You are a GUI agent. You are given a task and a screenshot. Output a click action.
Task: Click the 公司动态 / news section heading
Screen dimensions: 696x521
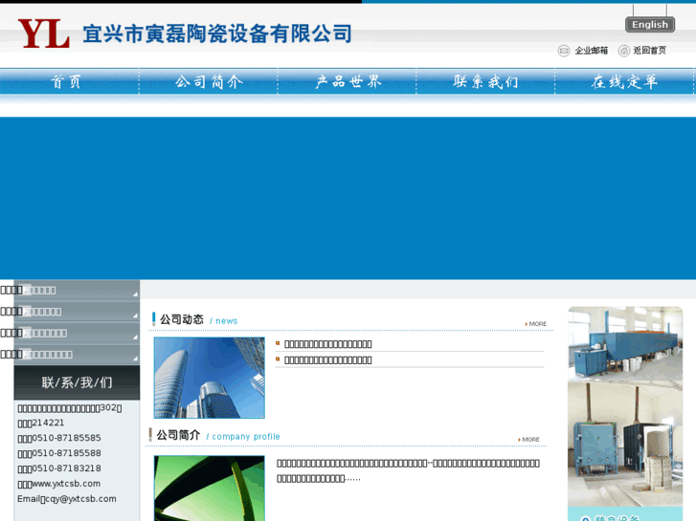tap(198, 319)
